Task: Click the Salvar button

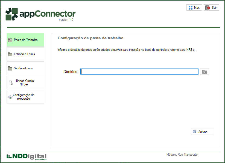Action: click(x=203, y=132)
